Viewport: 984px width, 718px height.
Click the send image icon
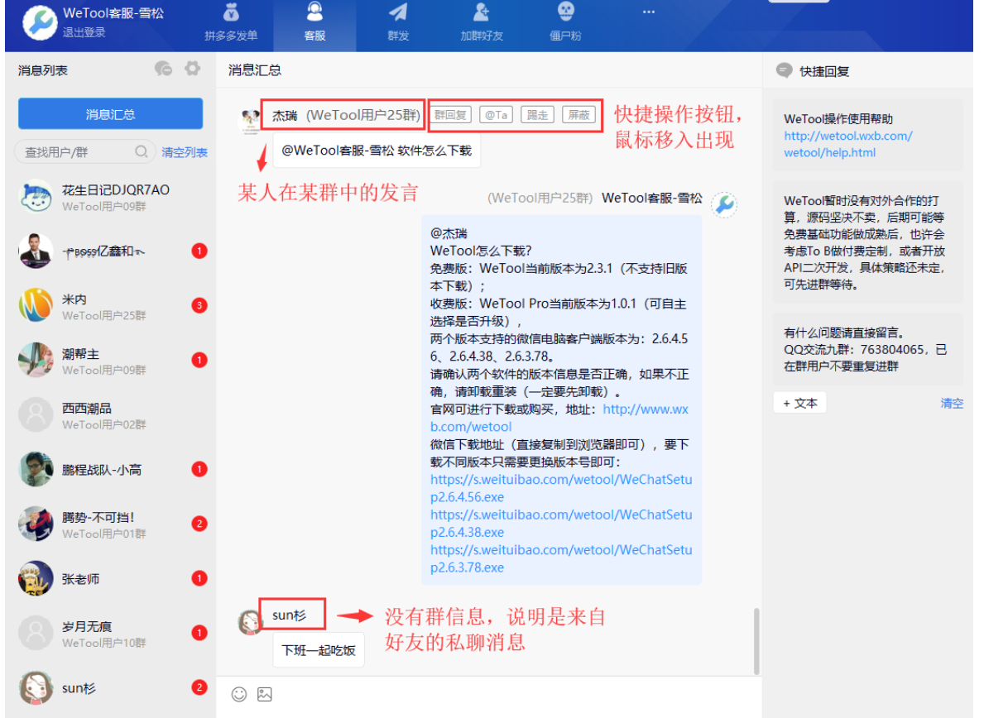click(265, 694)
